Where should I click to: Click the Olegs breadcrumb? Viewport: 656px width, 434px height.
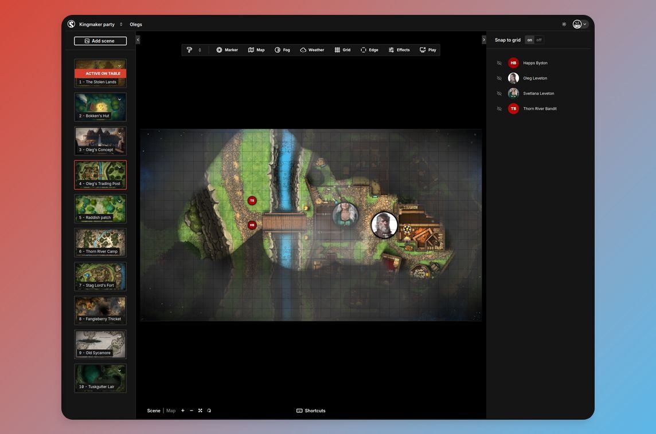(135, 24)
